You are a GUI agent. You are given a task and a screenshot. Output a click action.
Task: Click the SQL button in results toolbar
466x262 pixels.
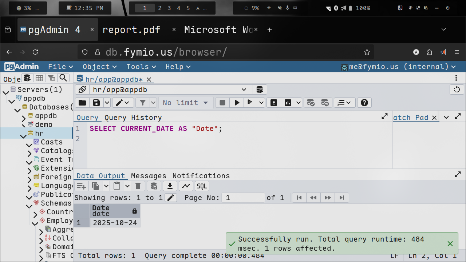(x=202, y=186)
